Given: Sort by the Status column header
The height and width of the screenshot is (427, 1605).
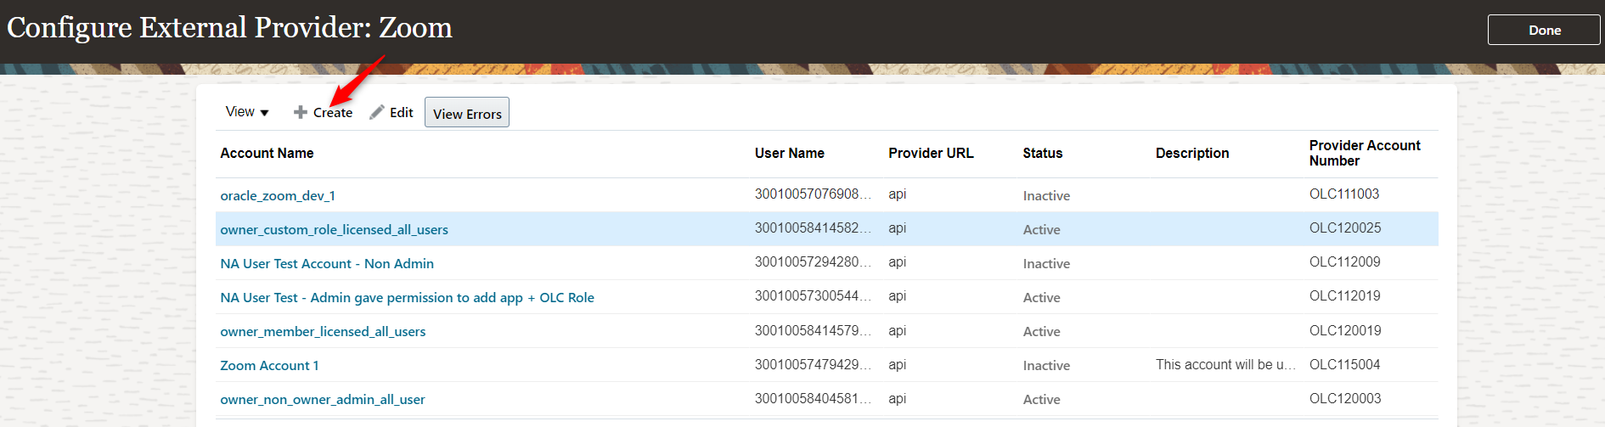Looking at the screenshot, I should [x=1043, y=153].
